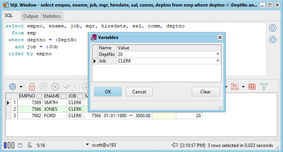Toggle the edit data lock icon
This screenshot has width=283, height=152.
[x=32, y=87]
